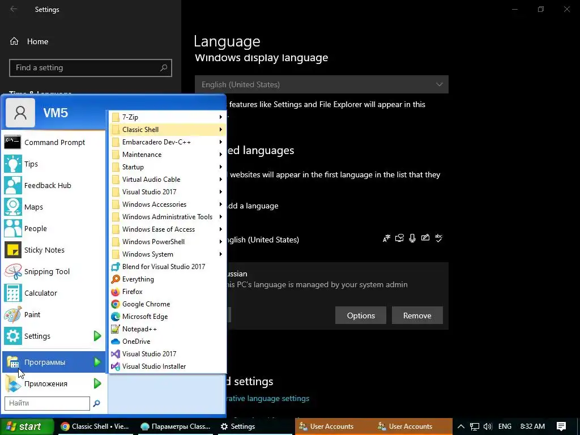Expand the Maintenance folder

(167, 155)
